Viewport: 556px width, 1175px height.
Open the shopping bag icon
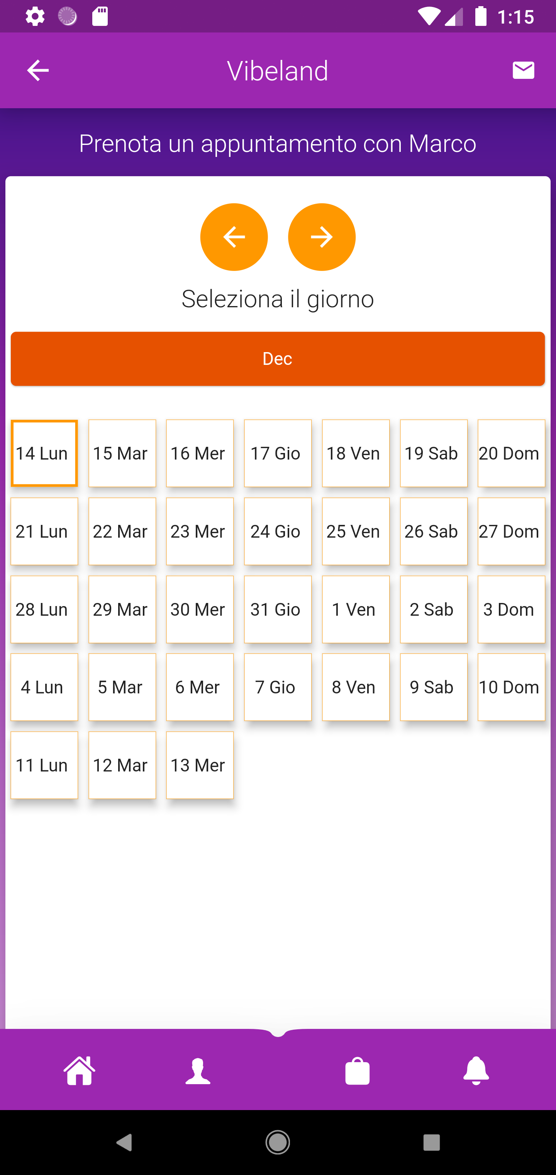pos(358,1071)
